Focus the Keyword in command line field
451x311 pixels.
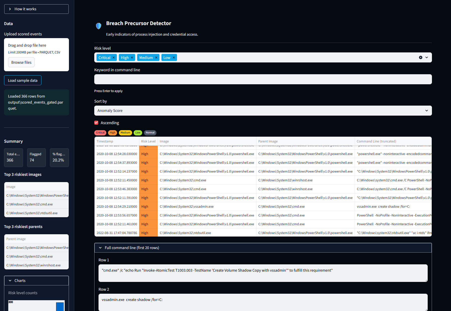[263, 79]
